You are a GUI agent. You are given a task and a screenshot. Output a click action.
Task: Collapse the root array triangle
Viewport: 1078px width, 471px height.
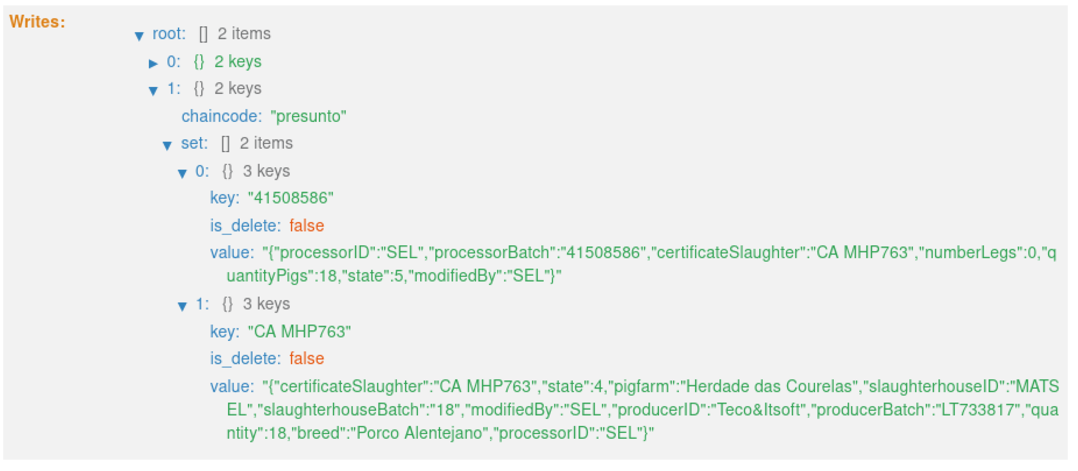(x=139, y=36)
